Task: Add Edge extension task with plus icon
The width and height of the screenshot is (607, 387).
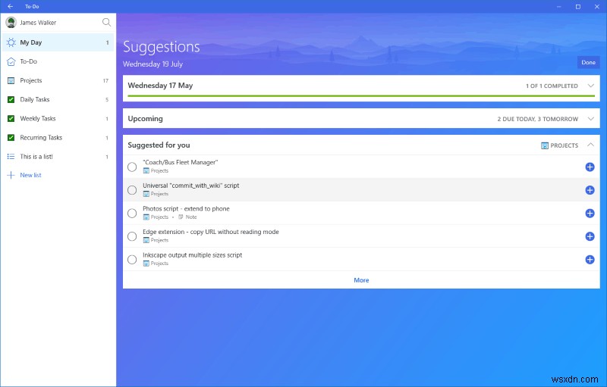Action: 590,236
